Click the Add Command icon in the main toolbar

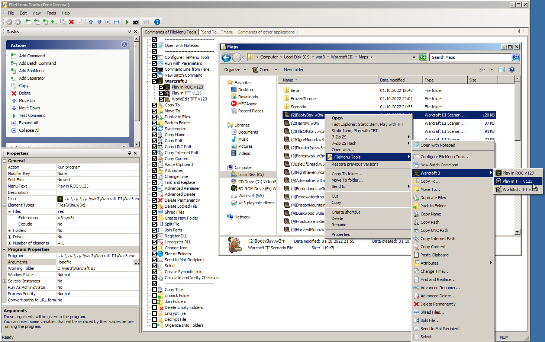(x=29, y=22)
